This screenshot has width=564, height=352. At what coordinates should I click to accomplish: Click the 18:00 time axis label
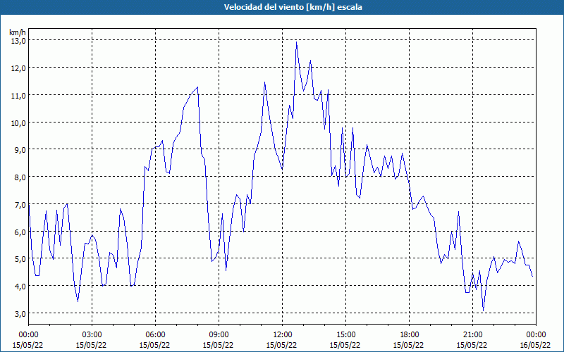pos(409,335)
